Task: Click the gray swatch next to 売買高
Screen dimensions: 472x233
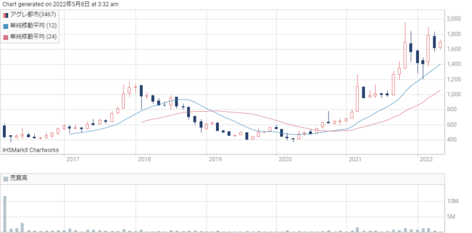Action: [x=6, y=179]
